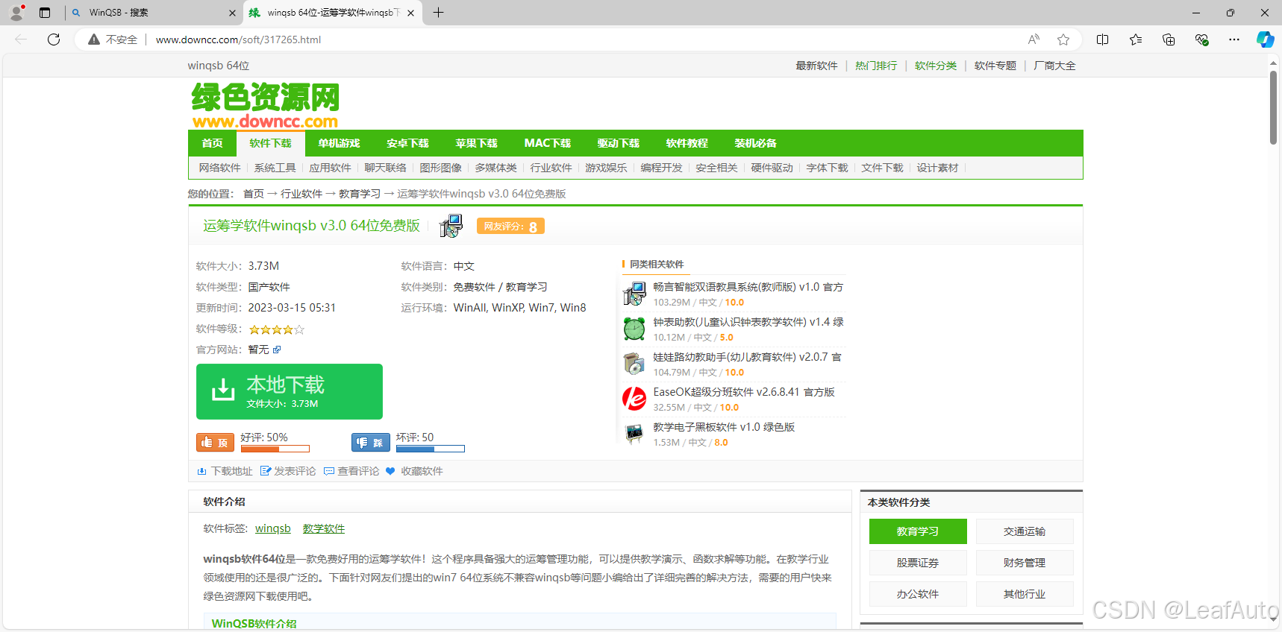The image size is (1282, 632).
Task: Select the 交通运输 category button
Action: [x=1025, y=531]
